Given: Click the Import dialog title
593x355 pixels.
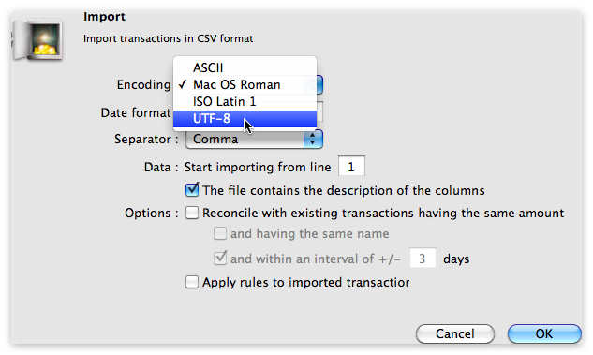Looking at the screenshot, I should [x=104, y=17].
